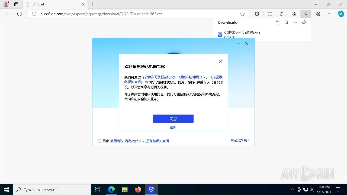347x195 pixels.
Task: Open 儿童隐私保护声明 link at installer bottom
Action: (156, 141)
